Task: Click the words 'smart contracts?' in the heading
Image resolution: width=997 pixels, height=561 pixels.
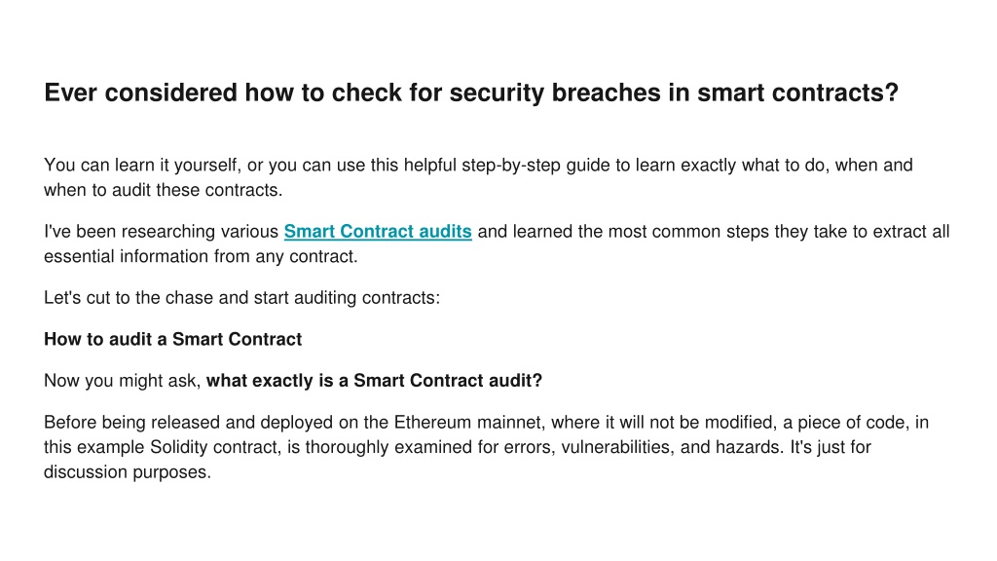Action: coord(798,93)
